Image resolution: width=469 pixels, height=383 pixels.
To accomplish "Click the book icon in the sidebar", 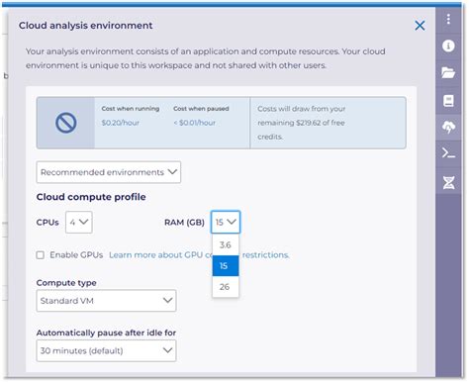I will (x=448, y=100).
